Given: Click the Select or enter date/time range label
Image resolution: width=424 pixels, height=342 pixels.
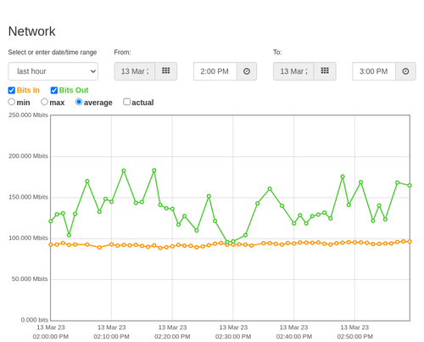Looking at the screenshot, I should click(53, 53).
